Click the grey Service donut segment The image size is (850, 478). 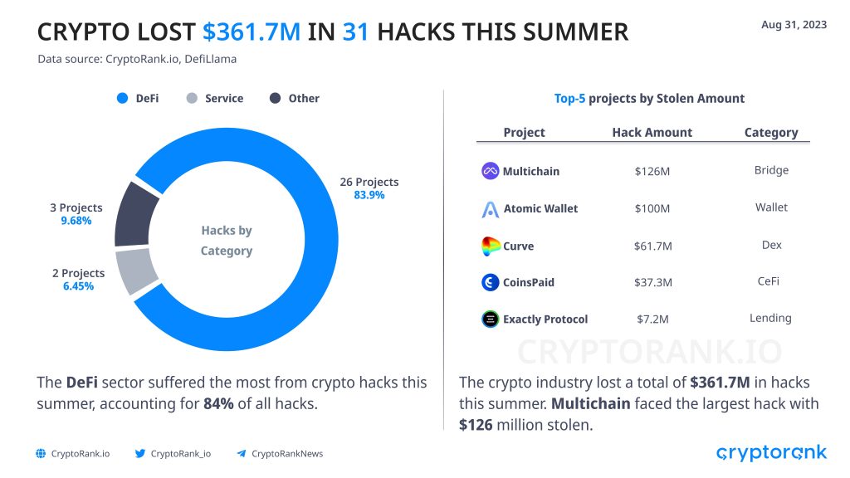point(136,271)
